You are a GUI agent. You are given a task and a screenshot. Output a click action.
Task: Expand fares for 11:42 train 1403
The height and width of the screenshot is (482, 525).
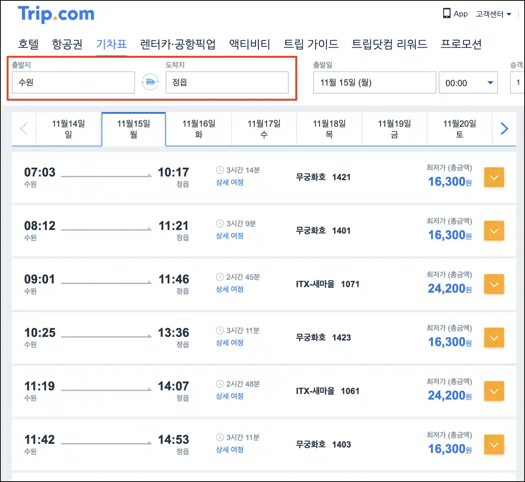tap(494, 445)
